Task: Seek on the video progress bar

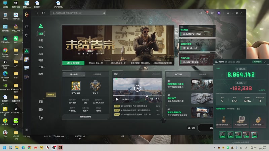Action: [x=137, y=95]
